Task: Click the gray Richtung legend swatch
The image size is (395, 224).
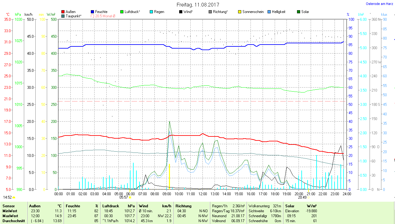Action: point(210,12)
